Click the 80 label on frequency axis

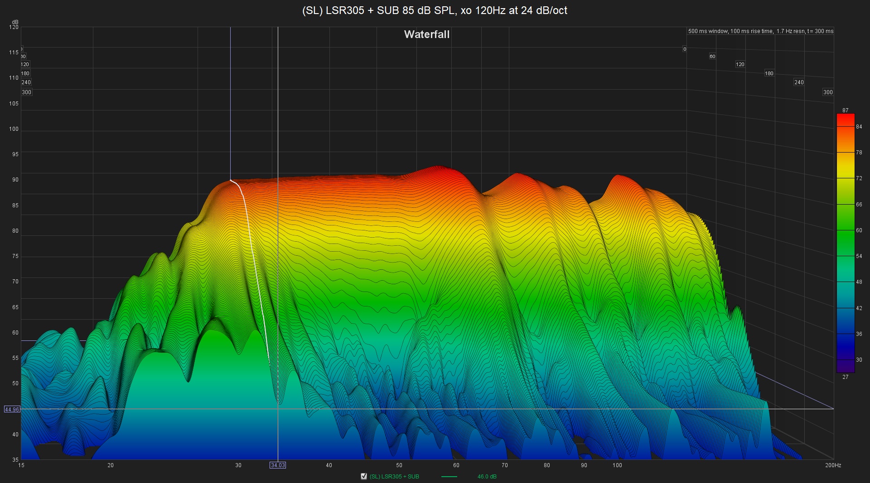click(547, 465)
